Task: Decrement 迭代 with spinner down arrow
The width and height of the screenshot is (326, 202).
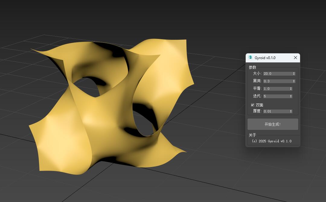Action: [291, 97]
